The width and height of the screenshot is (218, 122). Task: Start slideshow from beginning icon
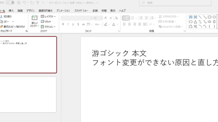pyautogui.click(x=38, y=3)
